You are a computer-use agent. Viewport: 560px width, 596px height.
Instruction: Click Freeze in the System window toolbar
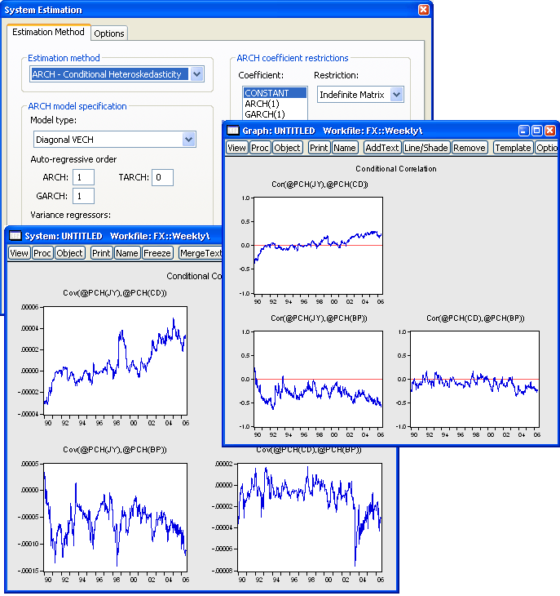pos(157,253)
